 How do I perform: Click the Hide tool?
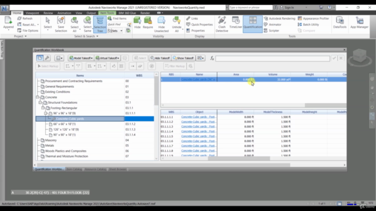tap(137, 23)
